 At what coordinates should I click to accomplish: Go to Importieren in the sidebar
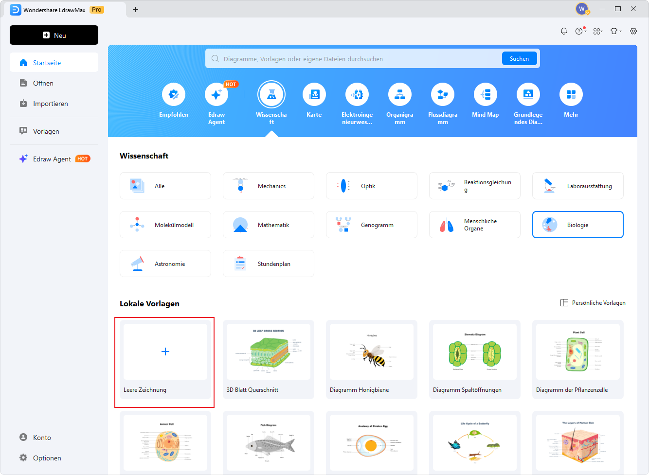[50, 104]
